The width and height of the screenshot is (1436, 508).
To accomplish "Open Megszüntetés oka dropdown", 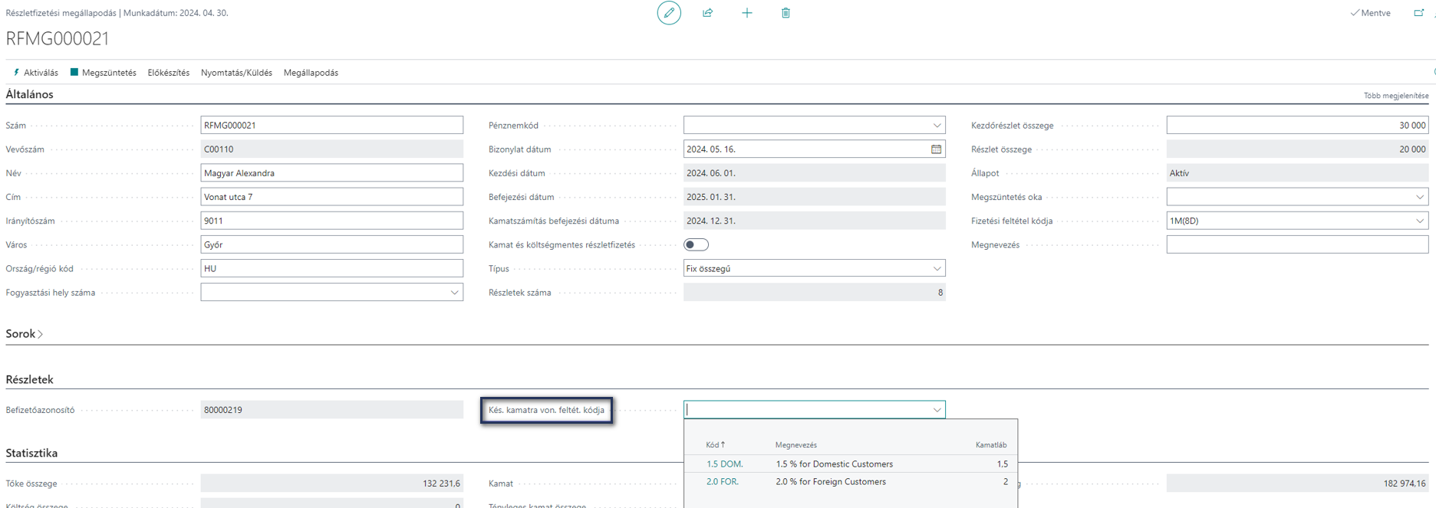I will (x=1419, y=197).
